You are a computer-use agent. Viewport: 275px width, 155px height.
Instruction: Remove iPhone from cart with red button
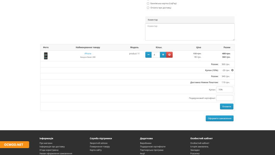169,55
